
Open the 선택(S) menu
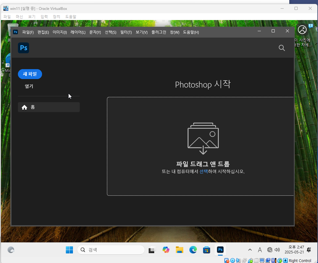pos(111,32)
